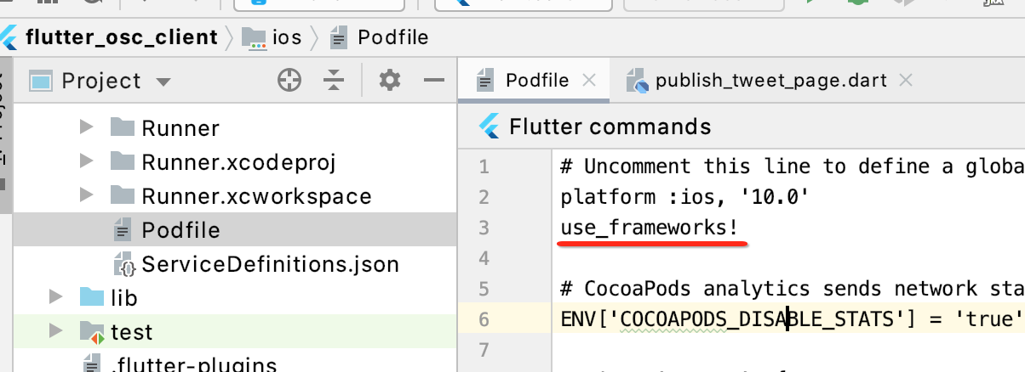Image resolution: width=1025 pixels, height=372 pixels.
Task: Click the locate/scroll-from-source target icon
Action: [290, 81]
